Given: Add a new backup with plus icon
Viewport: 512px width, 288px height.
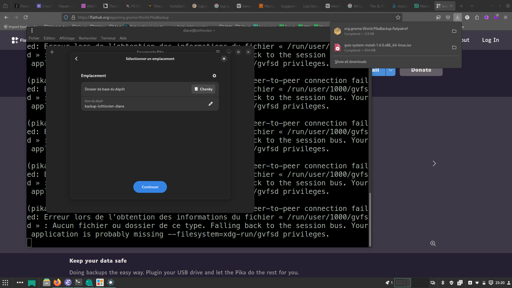Looking at the screenshot, I should 52,52.
